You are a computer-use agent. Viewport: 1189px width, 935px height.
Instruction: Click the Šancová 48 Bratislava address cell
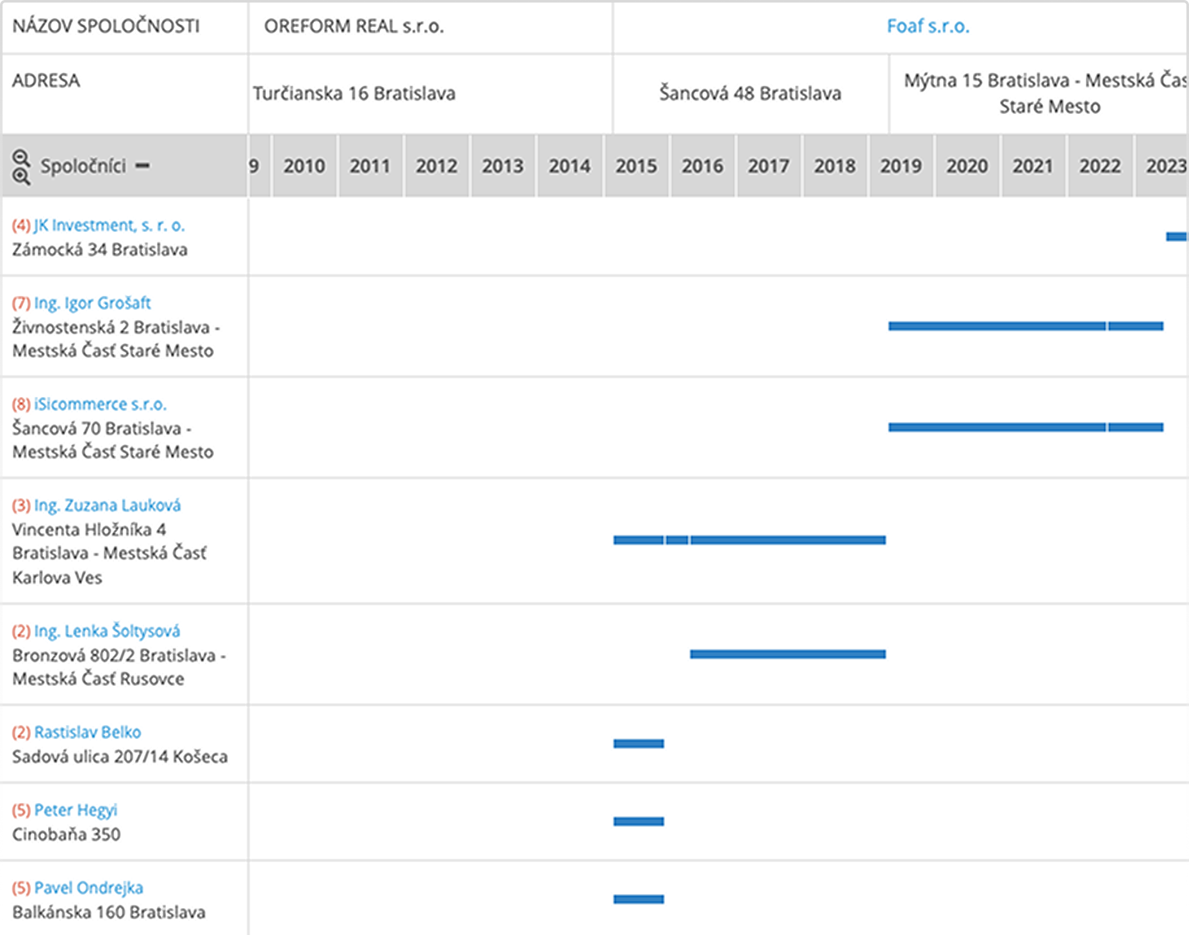(750, 93)
